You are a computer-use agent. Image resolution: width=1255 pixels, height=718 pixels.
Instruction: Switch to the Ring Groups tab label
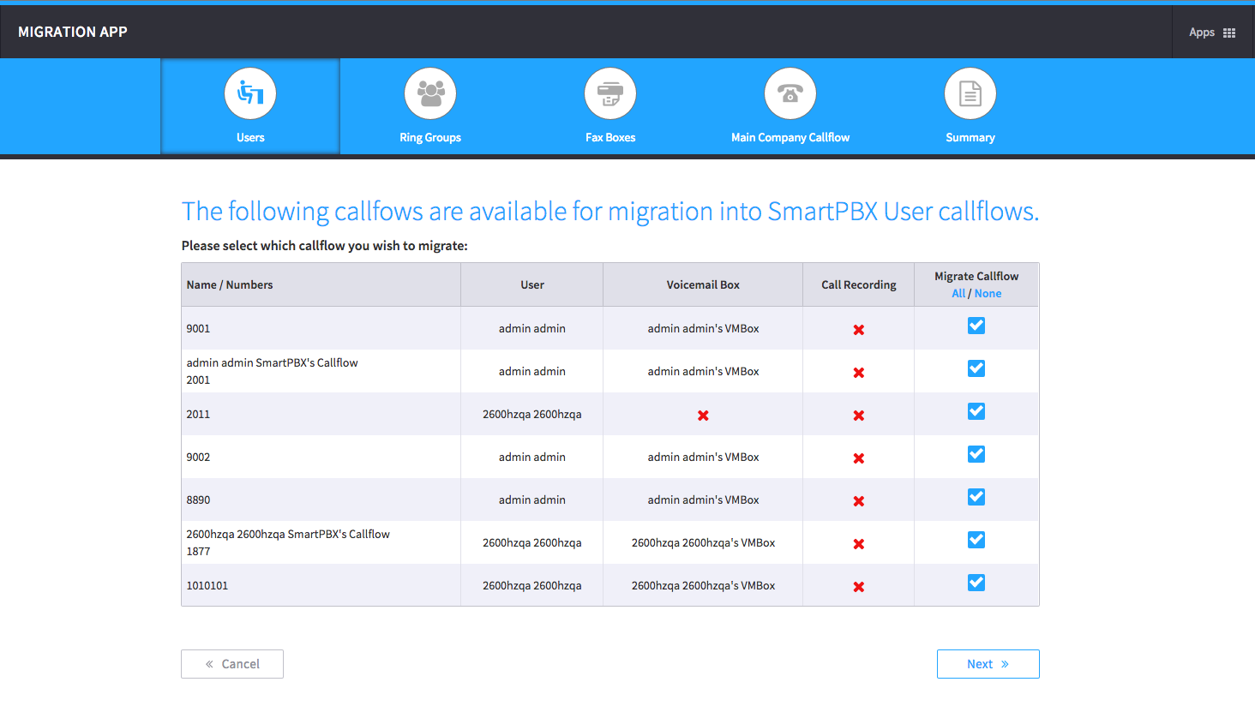(430, 137)
